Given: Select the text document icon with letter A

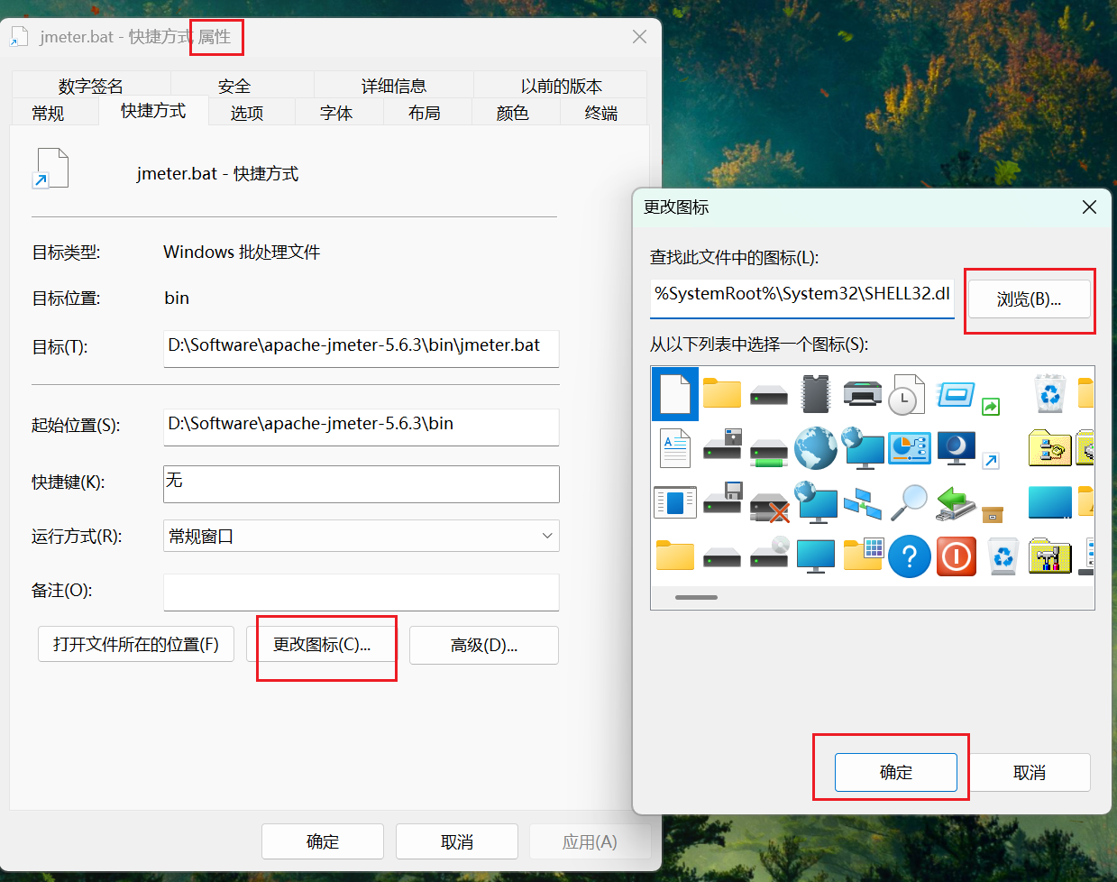Looking at the screenshot, I should 675,448.
